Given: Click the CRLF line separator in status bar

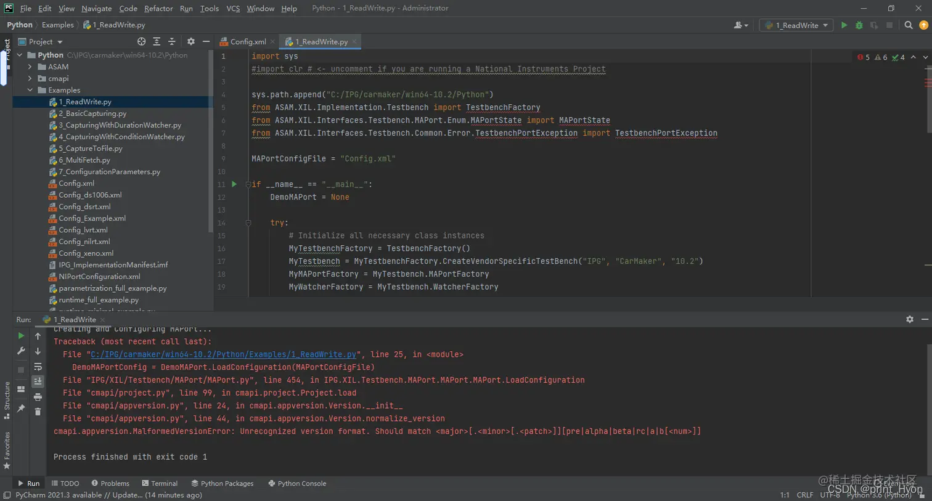Looking at the screenshot, I should point(804,495).
